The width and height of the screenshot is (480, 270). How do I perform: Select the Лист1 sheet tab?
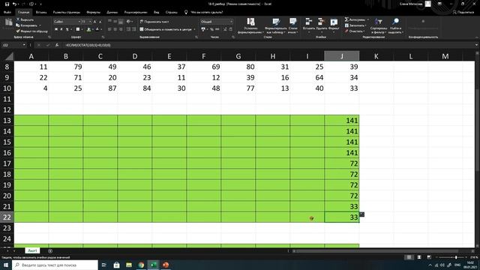pyautogui.click(x=32, y=250)
